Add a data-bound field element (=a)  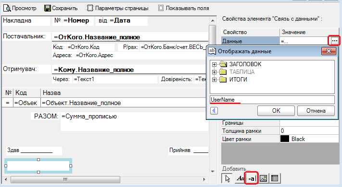click(x=252, y=178)
